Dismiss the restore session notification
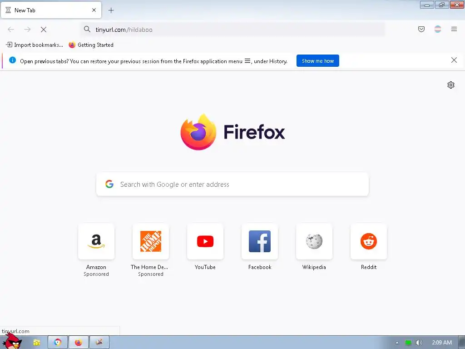 click(454, 60)
